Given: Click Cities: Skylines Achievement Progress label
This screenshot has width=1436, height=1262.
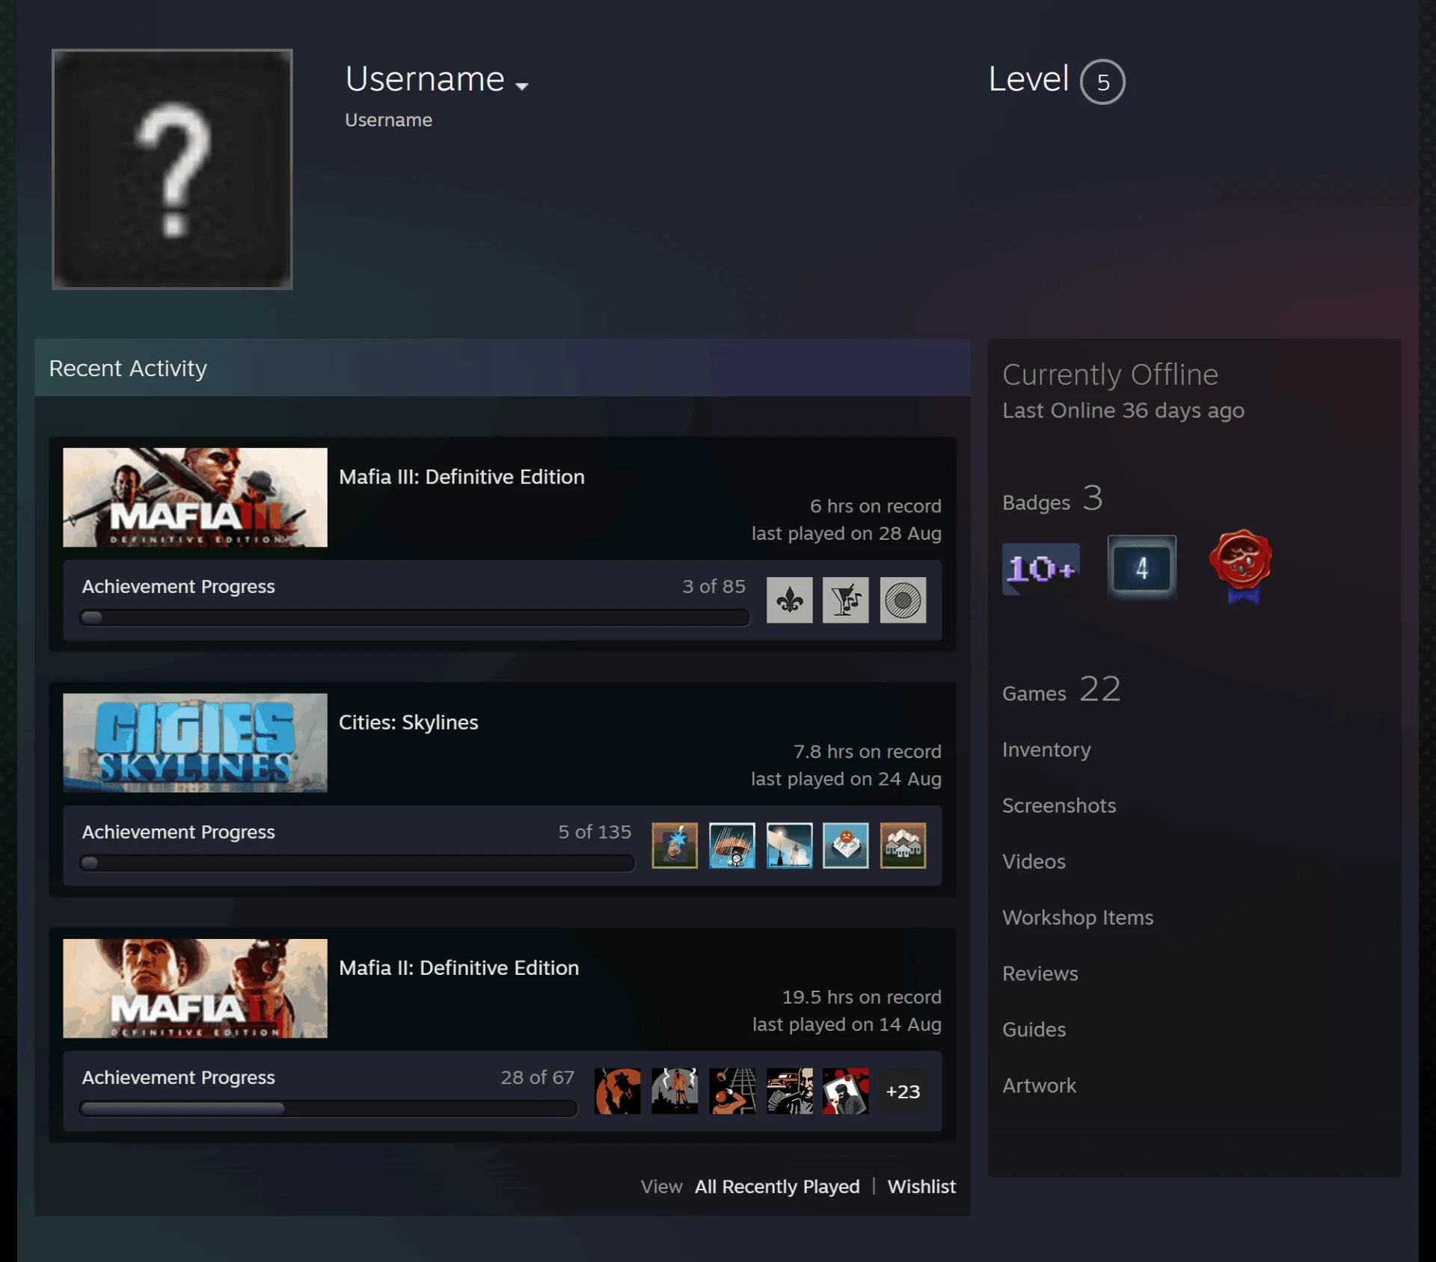Looking at the screenshot, I should click(178, 832).
